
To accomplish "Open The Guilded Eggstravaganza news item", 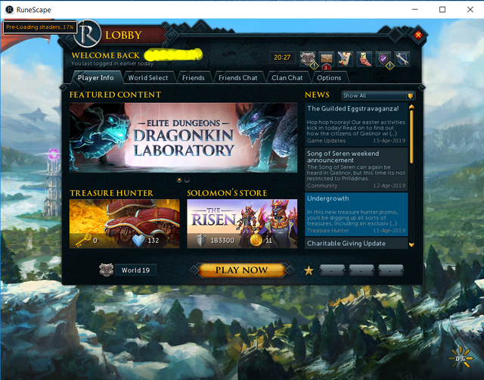I will (356, 124).
